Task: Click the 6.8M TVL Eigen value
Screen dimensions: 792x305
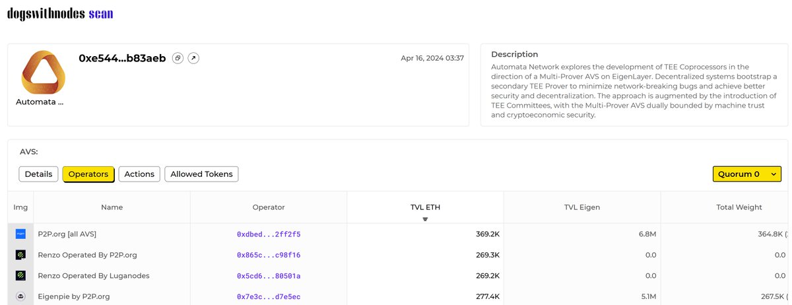Action: 646,234
